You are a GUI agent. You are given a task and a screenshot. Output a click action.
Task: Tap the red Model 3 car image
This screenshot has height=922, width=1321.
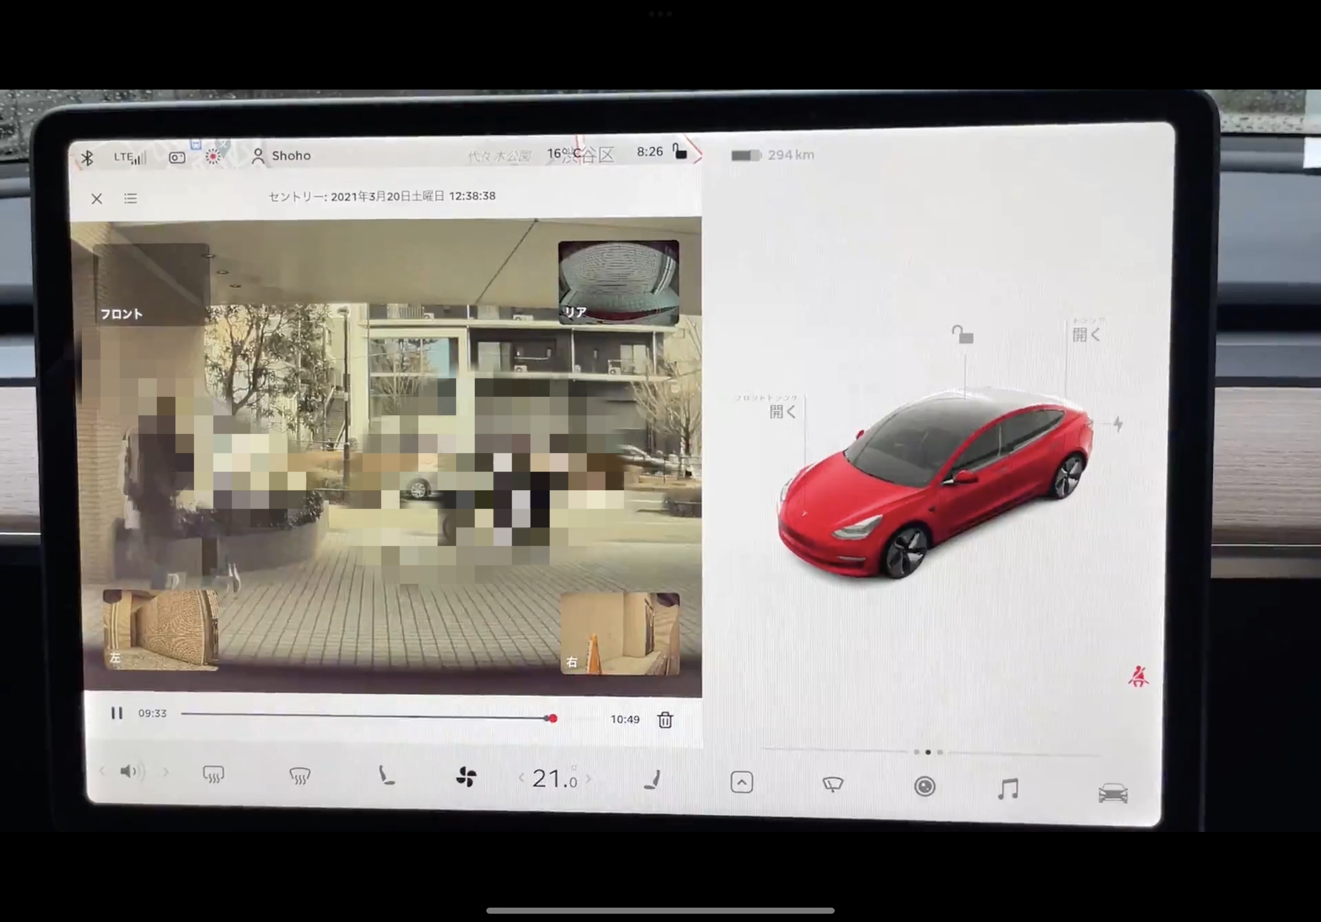pos(935,483)
